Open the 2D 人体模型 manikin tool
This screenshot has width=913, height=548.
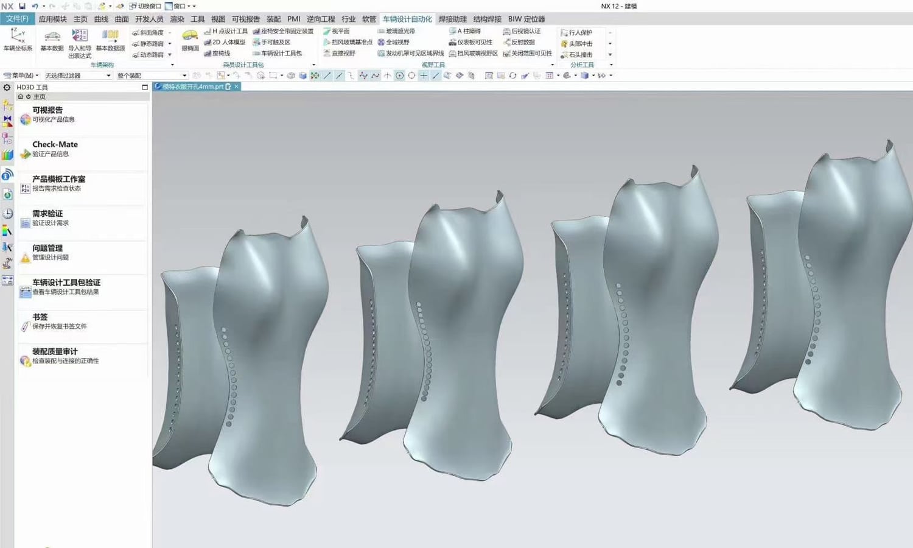[x=225, y=42]
